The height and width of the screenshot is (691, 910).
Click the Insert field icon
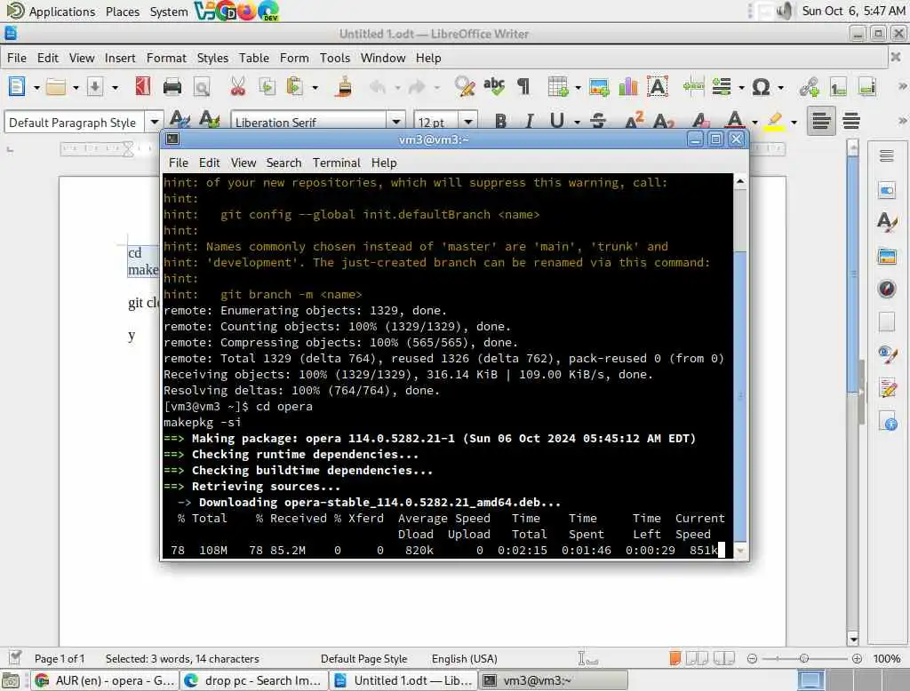tap(722, 87)
